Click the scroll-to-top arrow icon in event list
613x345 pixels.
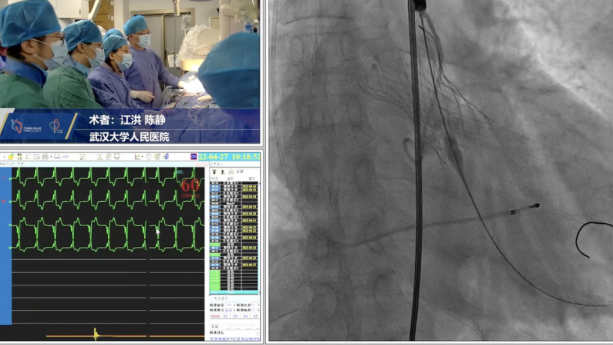(214, 172)
